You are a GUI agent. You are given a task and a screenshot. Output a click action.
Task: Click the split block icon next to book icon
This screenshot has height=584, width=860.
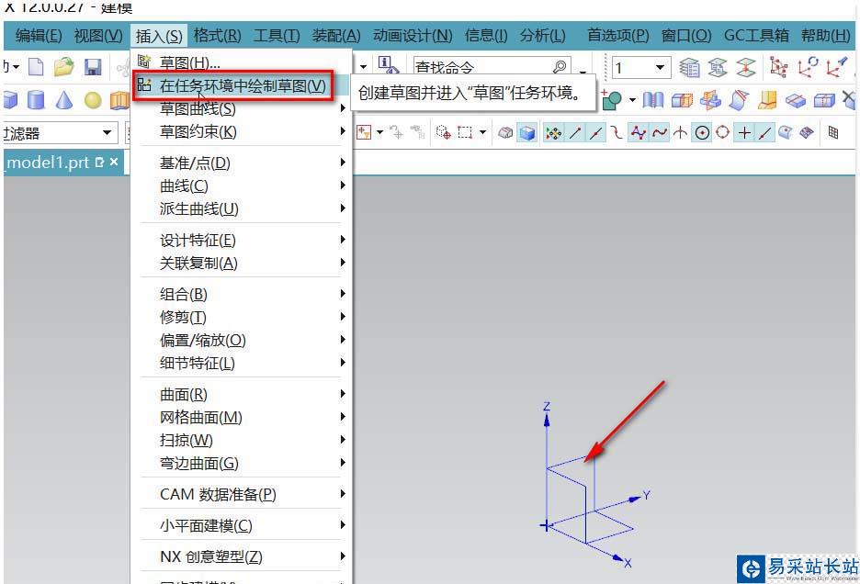[682, 100]
